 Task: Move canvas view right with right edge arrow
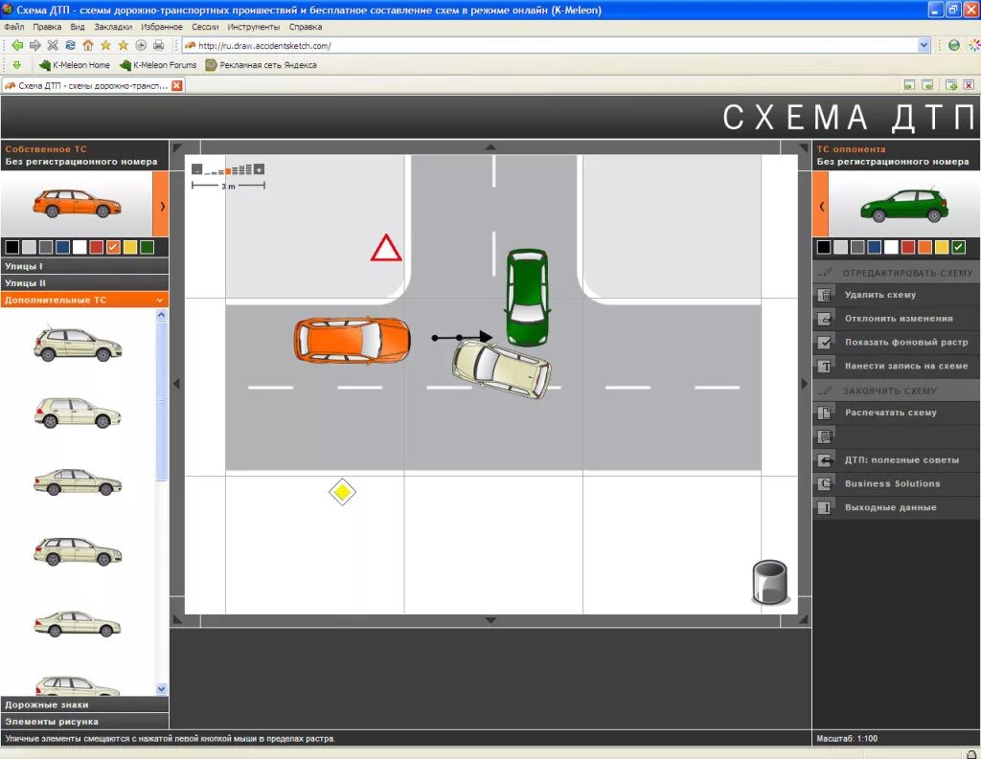click(x=805, y=383)
